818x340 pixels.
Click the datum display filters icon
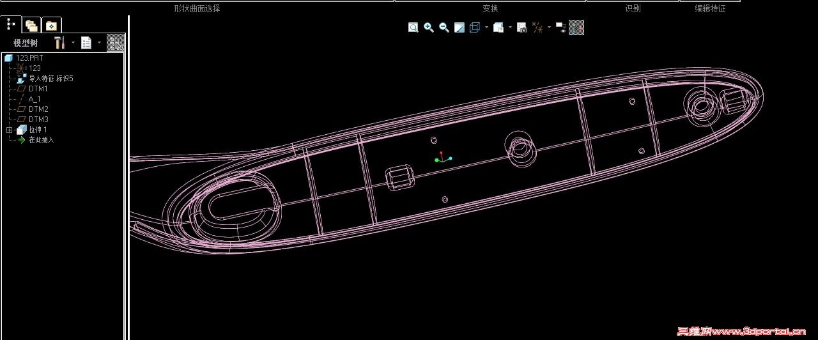point(538,27)
